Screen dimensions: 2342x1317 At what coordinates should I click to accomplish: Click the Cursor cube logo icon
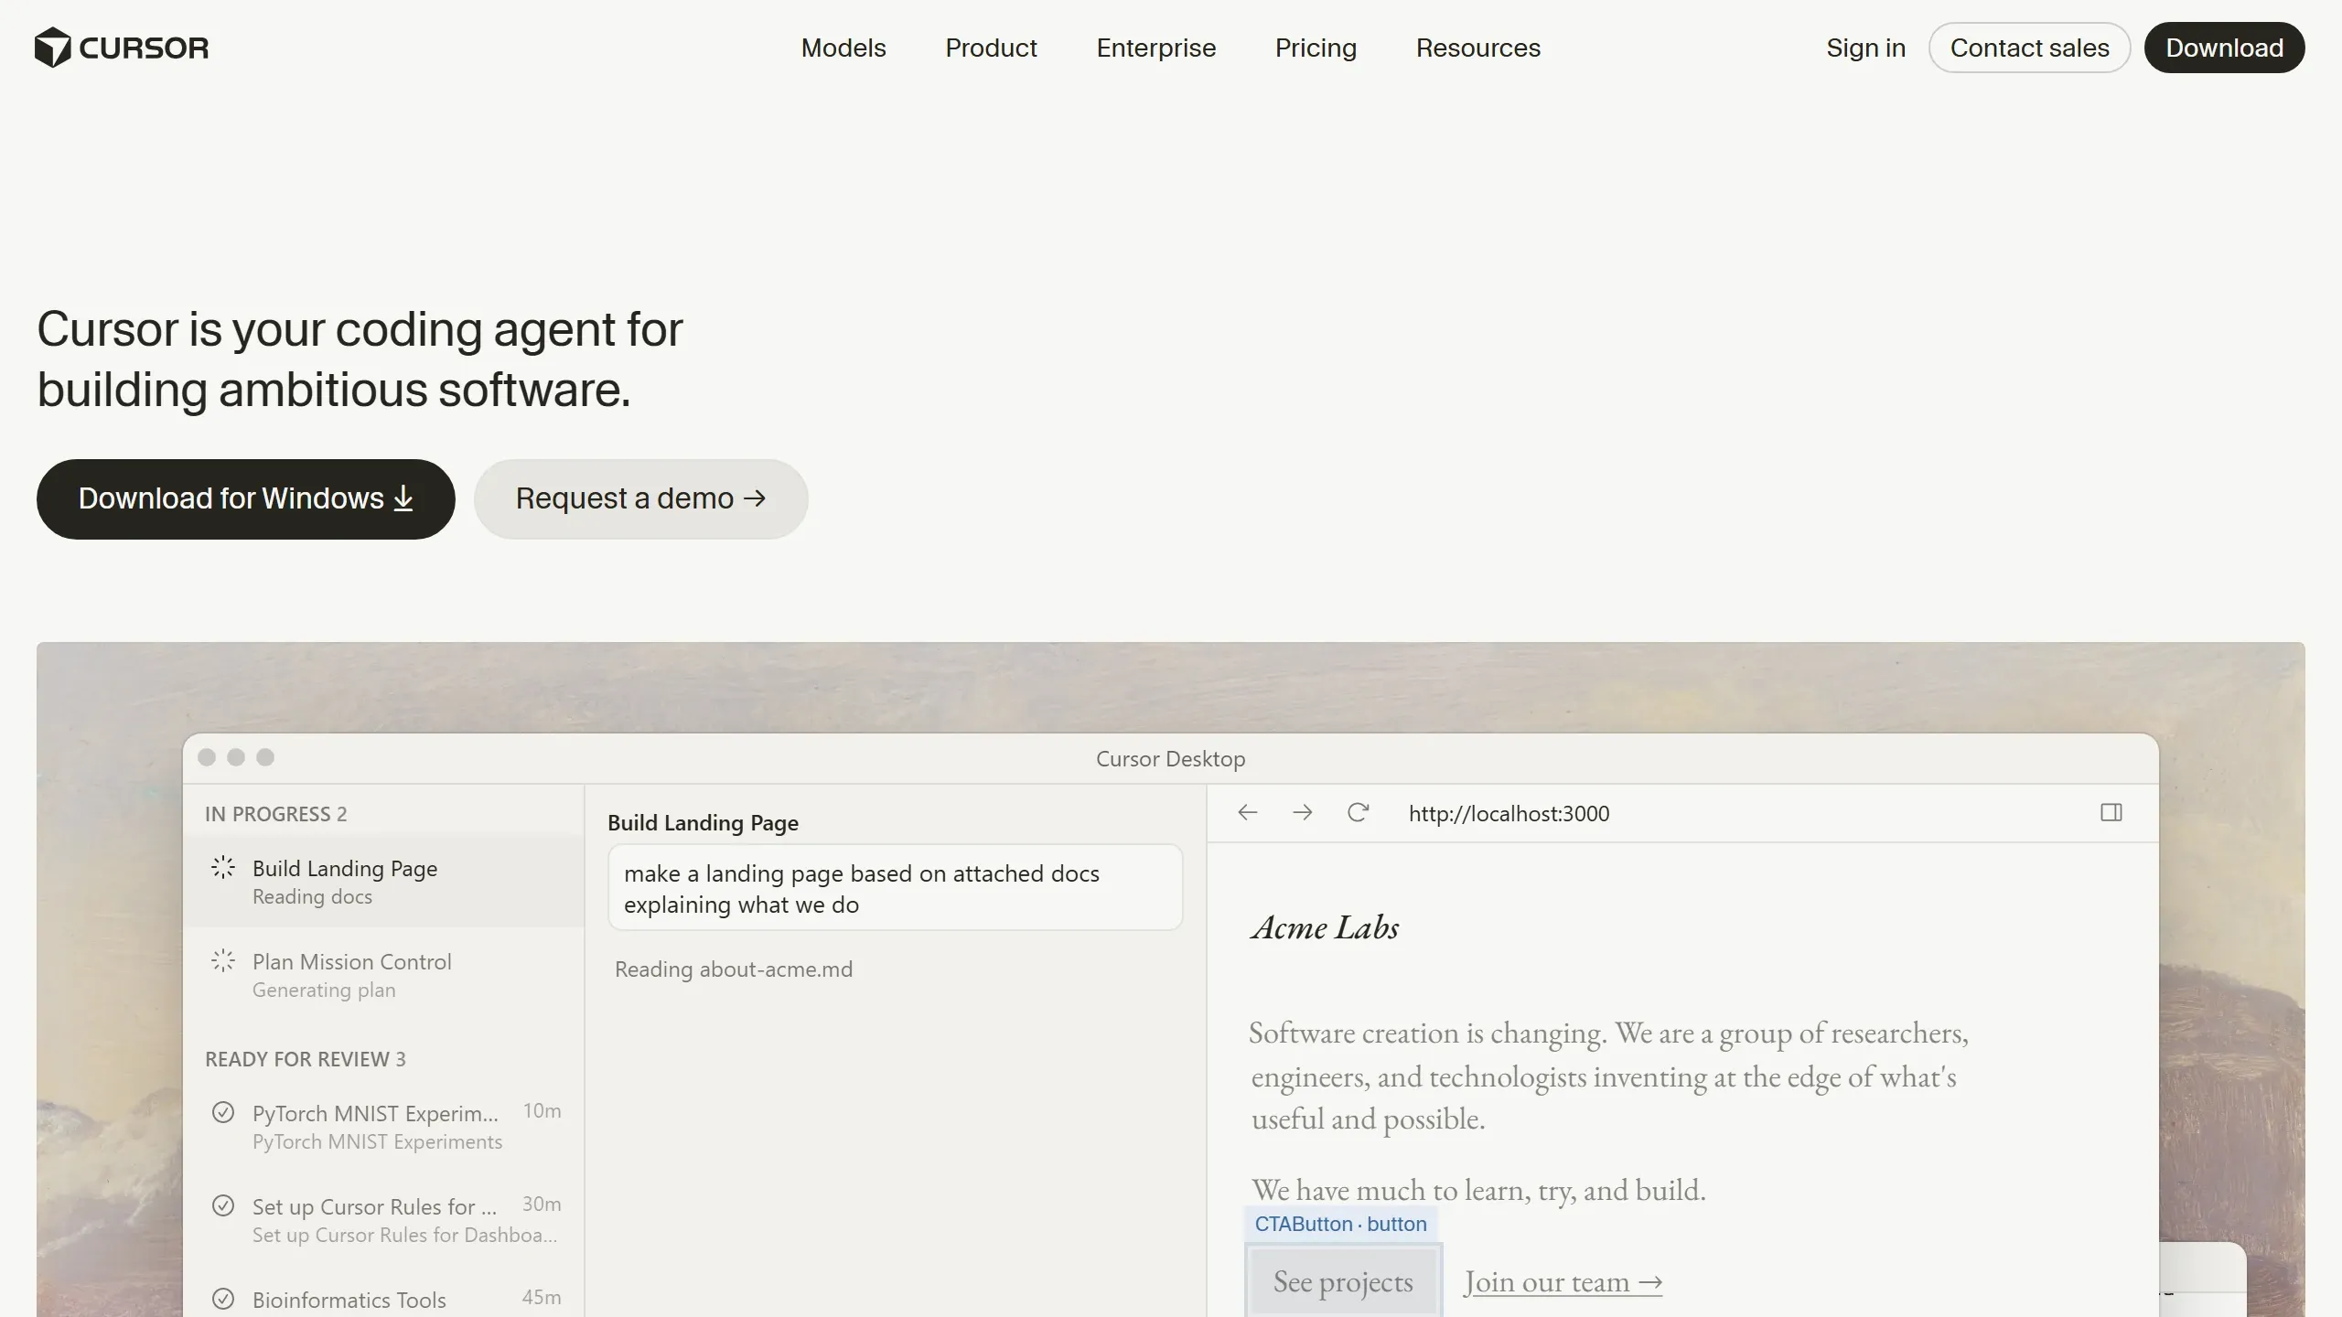tap(53, 48)
